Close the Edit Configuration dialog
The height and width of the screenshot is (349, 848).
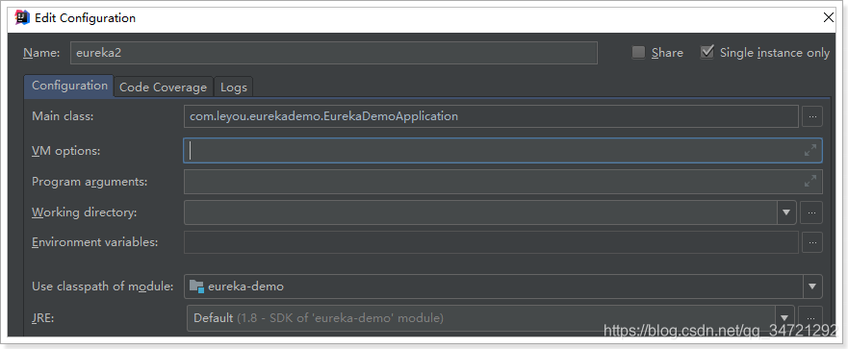tap(828, 18)
